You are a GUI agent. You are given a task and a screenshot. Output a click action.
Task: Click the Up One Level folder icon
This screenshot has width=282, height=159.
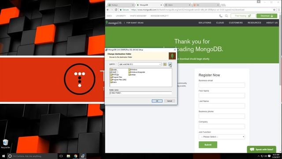tap(165, 64)
